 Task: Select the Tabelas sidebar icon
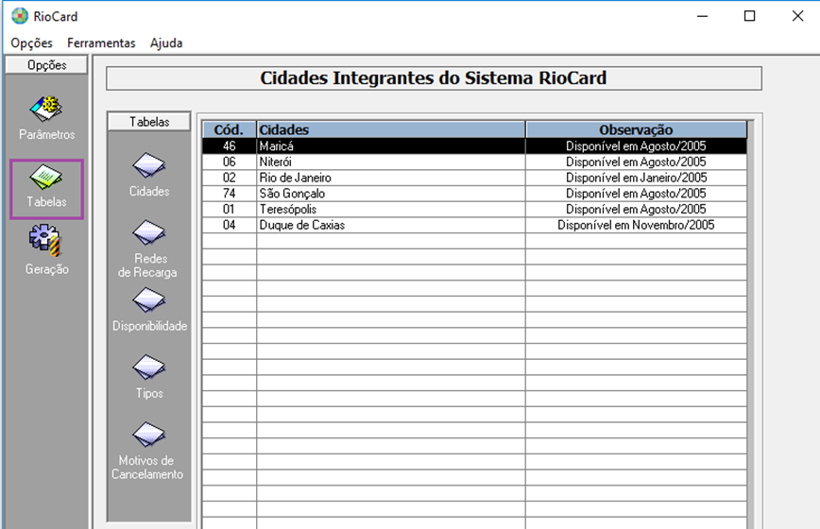tap(46, 178)
